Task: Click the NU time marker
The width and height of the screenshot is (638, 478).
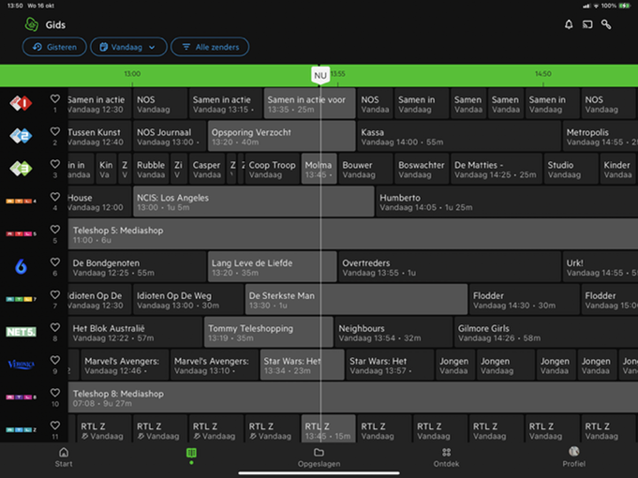Action: tap(320, 76)
